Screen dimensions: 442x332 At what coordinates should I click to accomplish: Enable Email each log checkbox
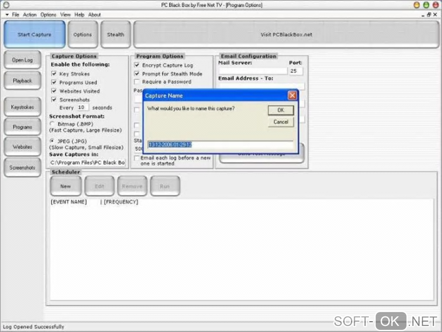pyautogui.click(x=136, y=158)
